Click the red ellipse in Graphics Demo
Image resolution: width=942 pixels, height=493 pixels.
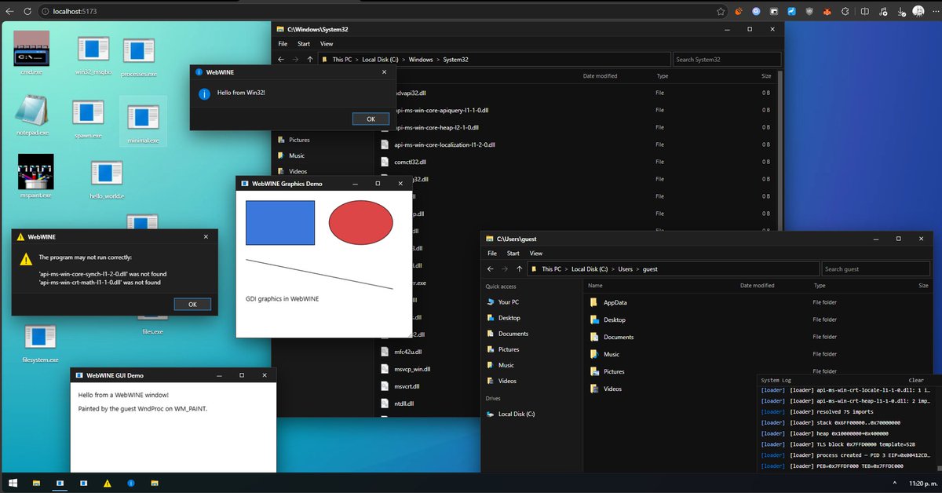[x=360, y=222]
